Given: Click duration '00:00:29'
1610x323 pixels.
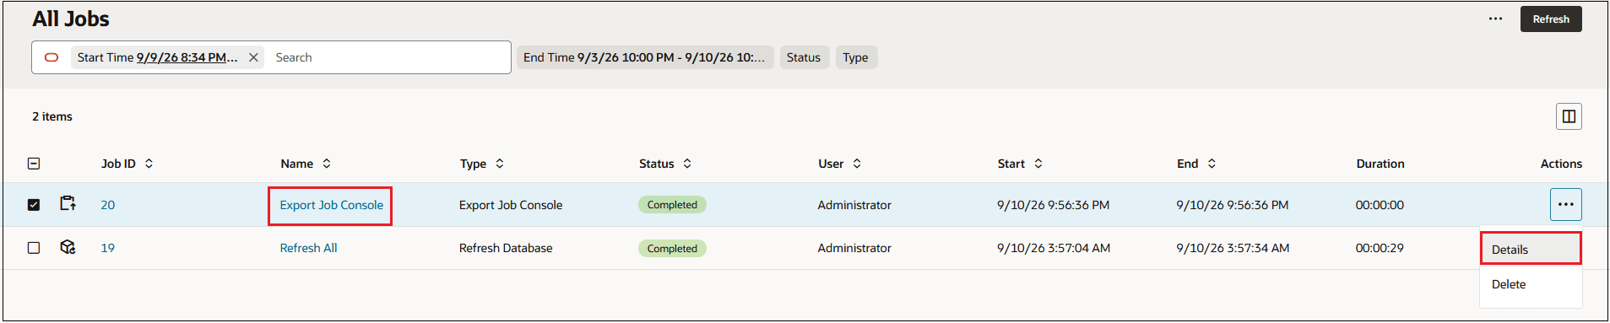Looking at the screenshot, I should click(1380, 248).
